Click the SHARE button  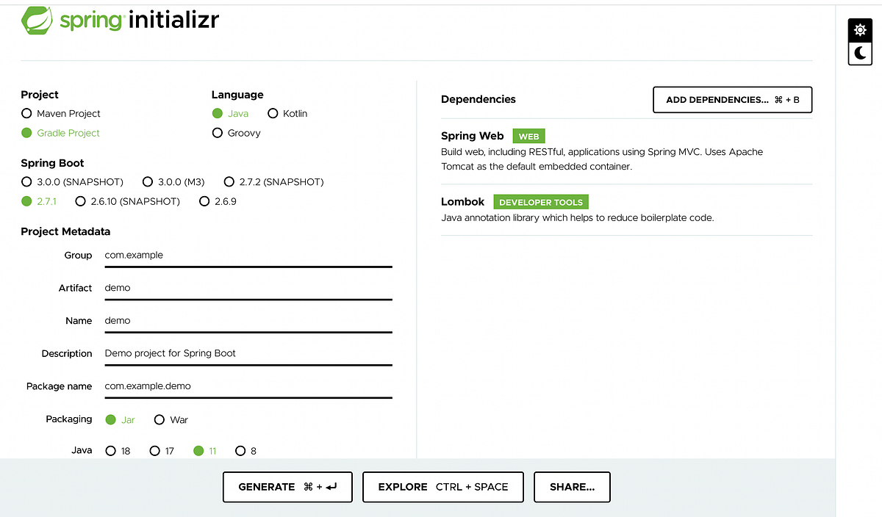click(572, 487)
